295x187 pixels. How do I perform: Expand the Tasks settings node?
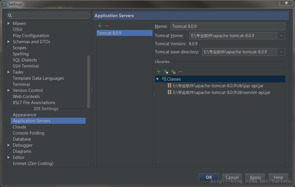click(9, 72)
